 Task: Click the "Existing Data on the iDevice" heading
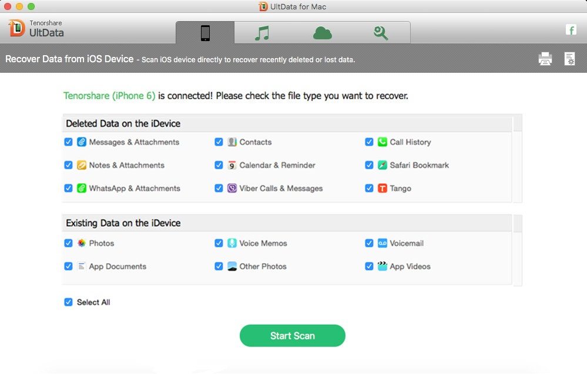(123, 223)
